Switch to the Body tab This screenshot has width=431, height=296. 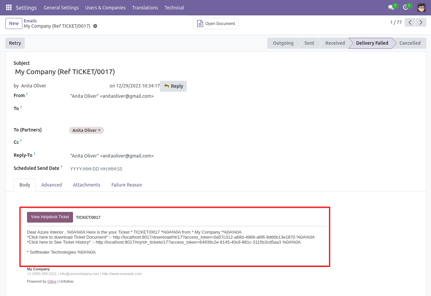[25, 185]
